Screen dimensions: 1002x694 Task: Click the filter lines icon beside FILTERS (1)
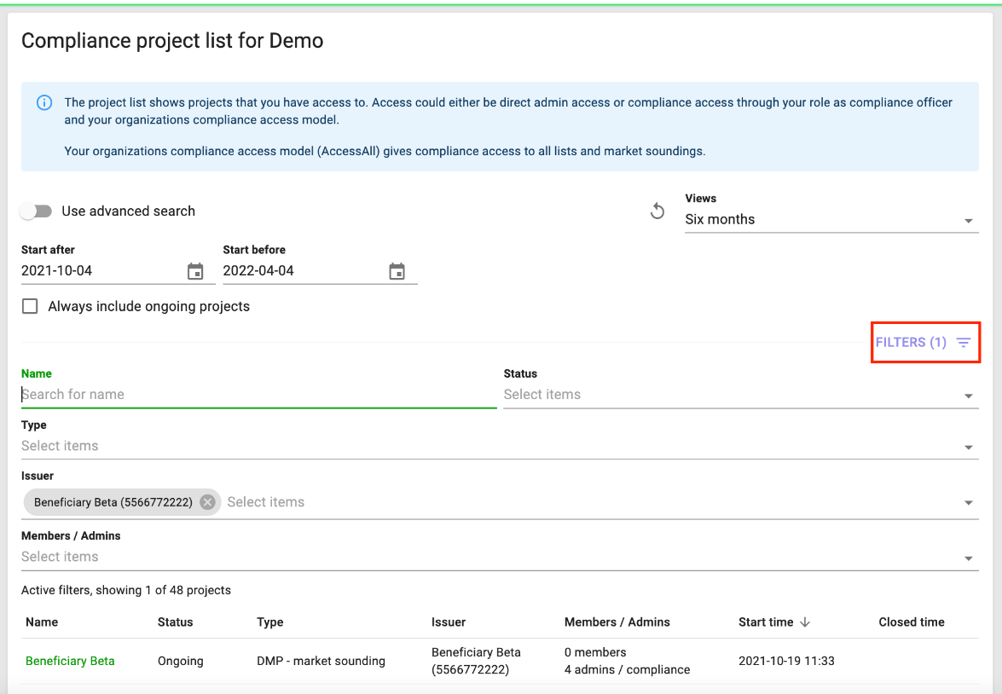[x=963, y=343]
